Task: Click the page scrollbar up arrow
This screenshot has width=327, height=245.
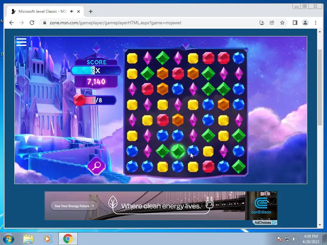Action: click(320, 32)
